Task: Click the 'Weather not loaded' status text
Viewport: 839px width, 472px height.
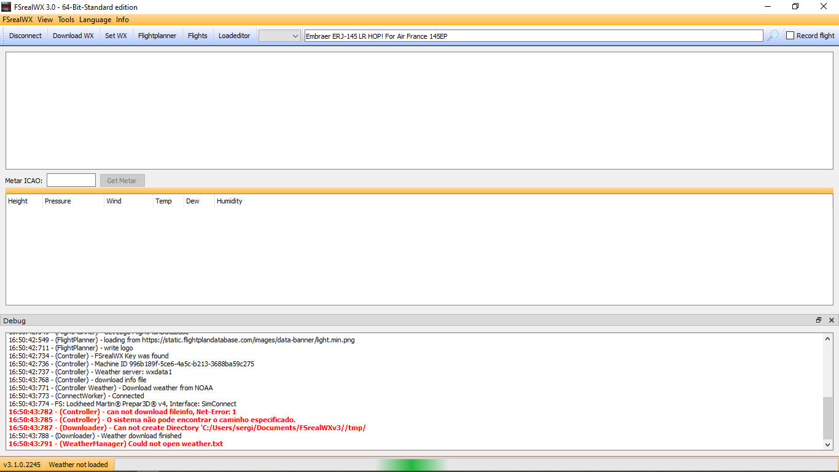Action: (78, 465)
